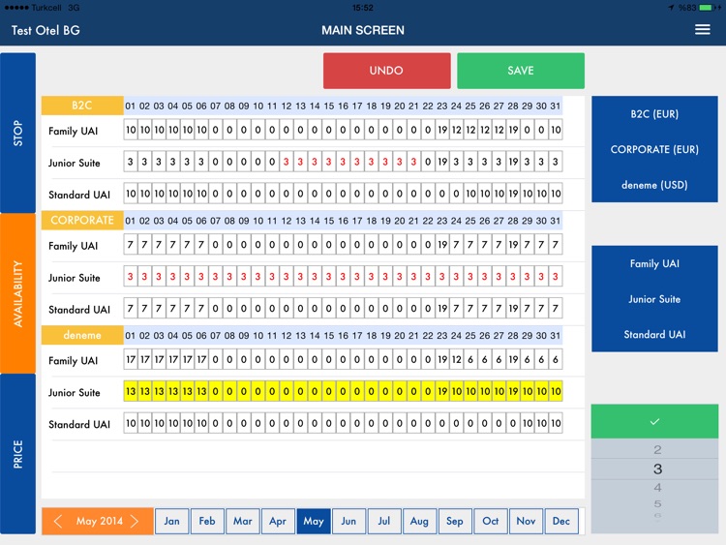The image size is (726, 545).
Task: Tap the location arrow status icon
Action: [671, 8]
